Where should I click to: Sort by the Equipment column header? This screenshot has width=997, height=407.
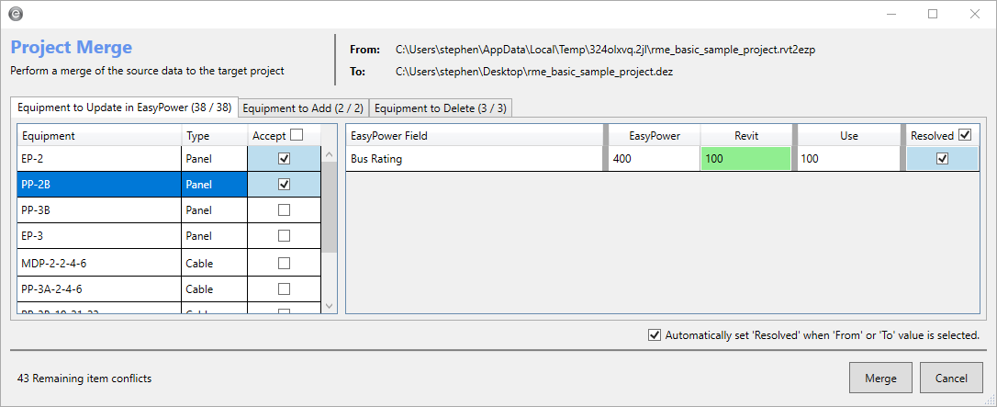pyautogui.click(x=99, y=136)
